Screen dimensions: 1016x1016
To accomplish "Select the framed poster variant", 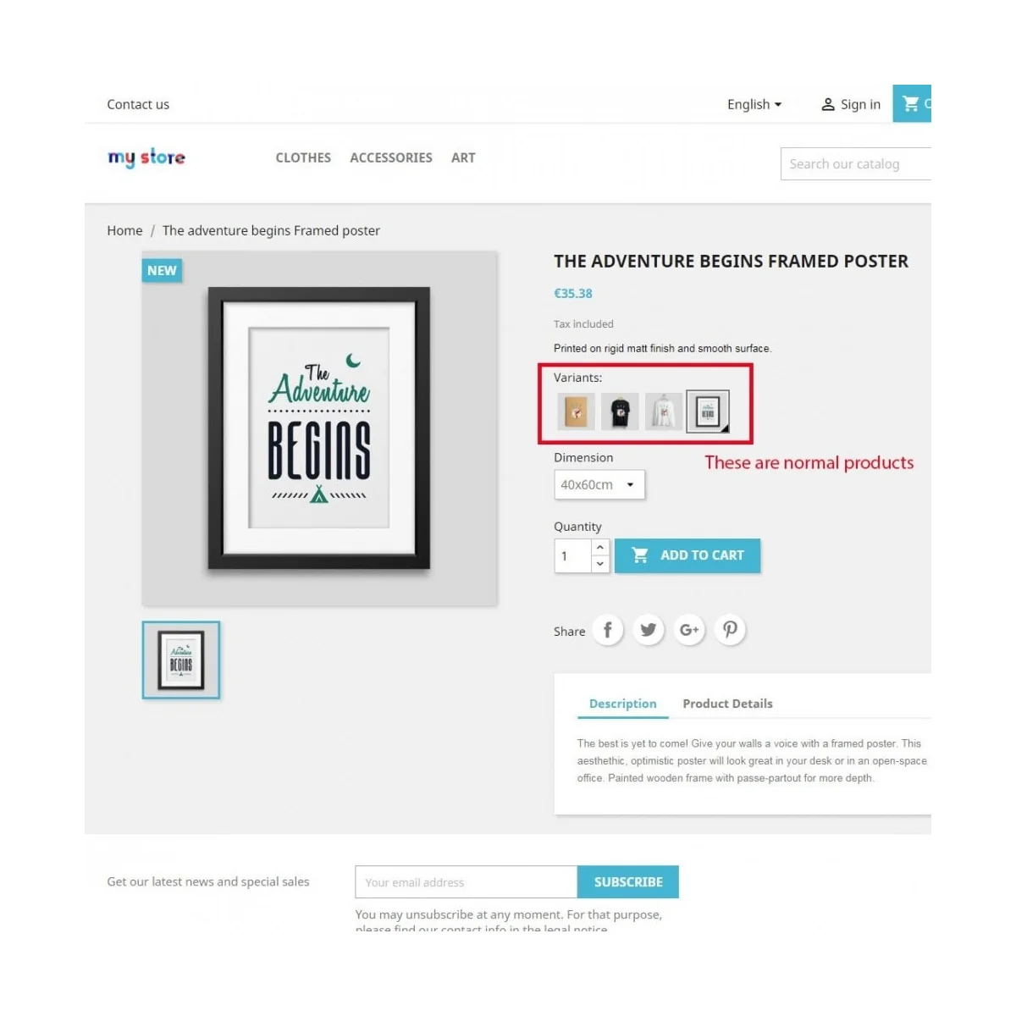I will [x=708, y=412].
